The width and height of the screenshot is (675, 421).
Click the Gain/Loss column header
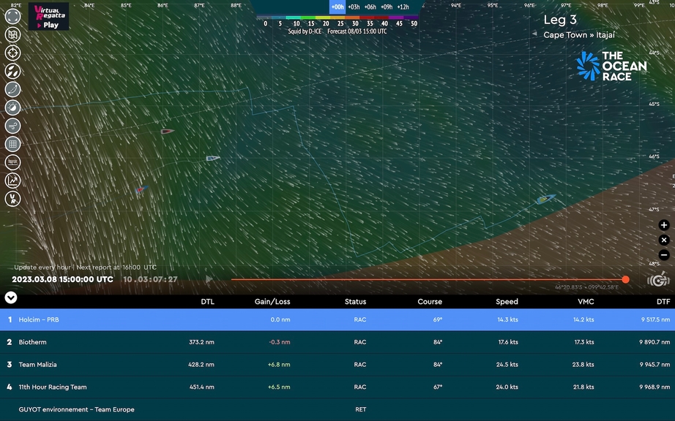point(272,302)
